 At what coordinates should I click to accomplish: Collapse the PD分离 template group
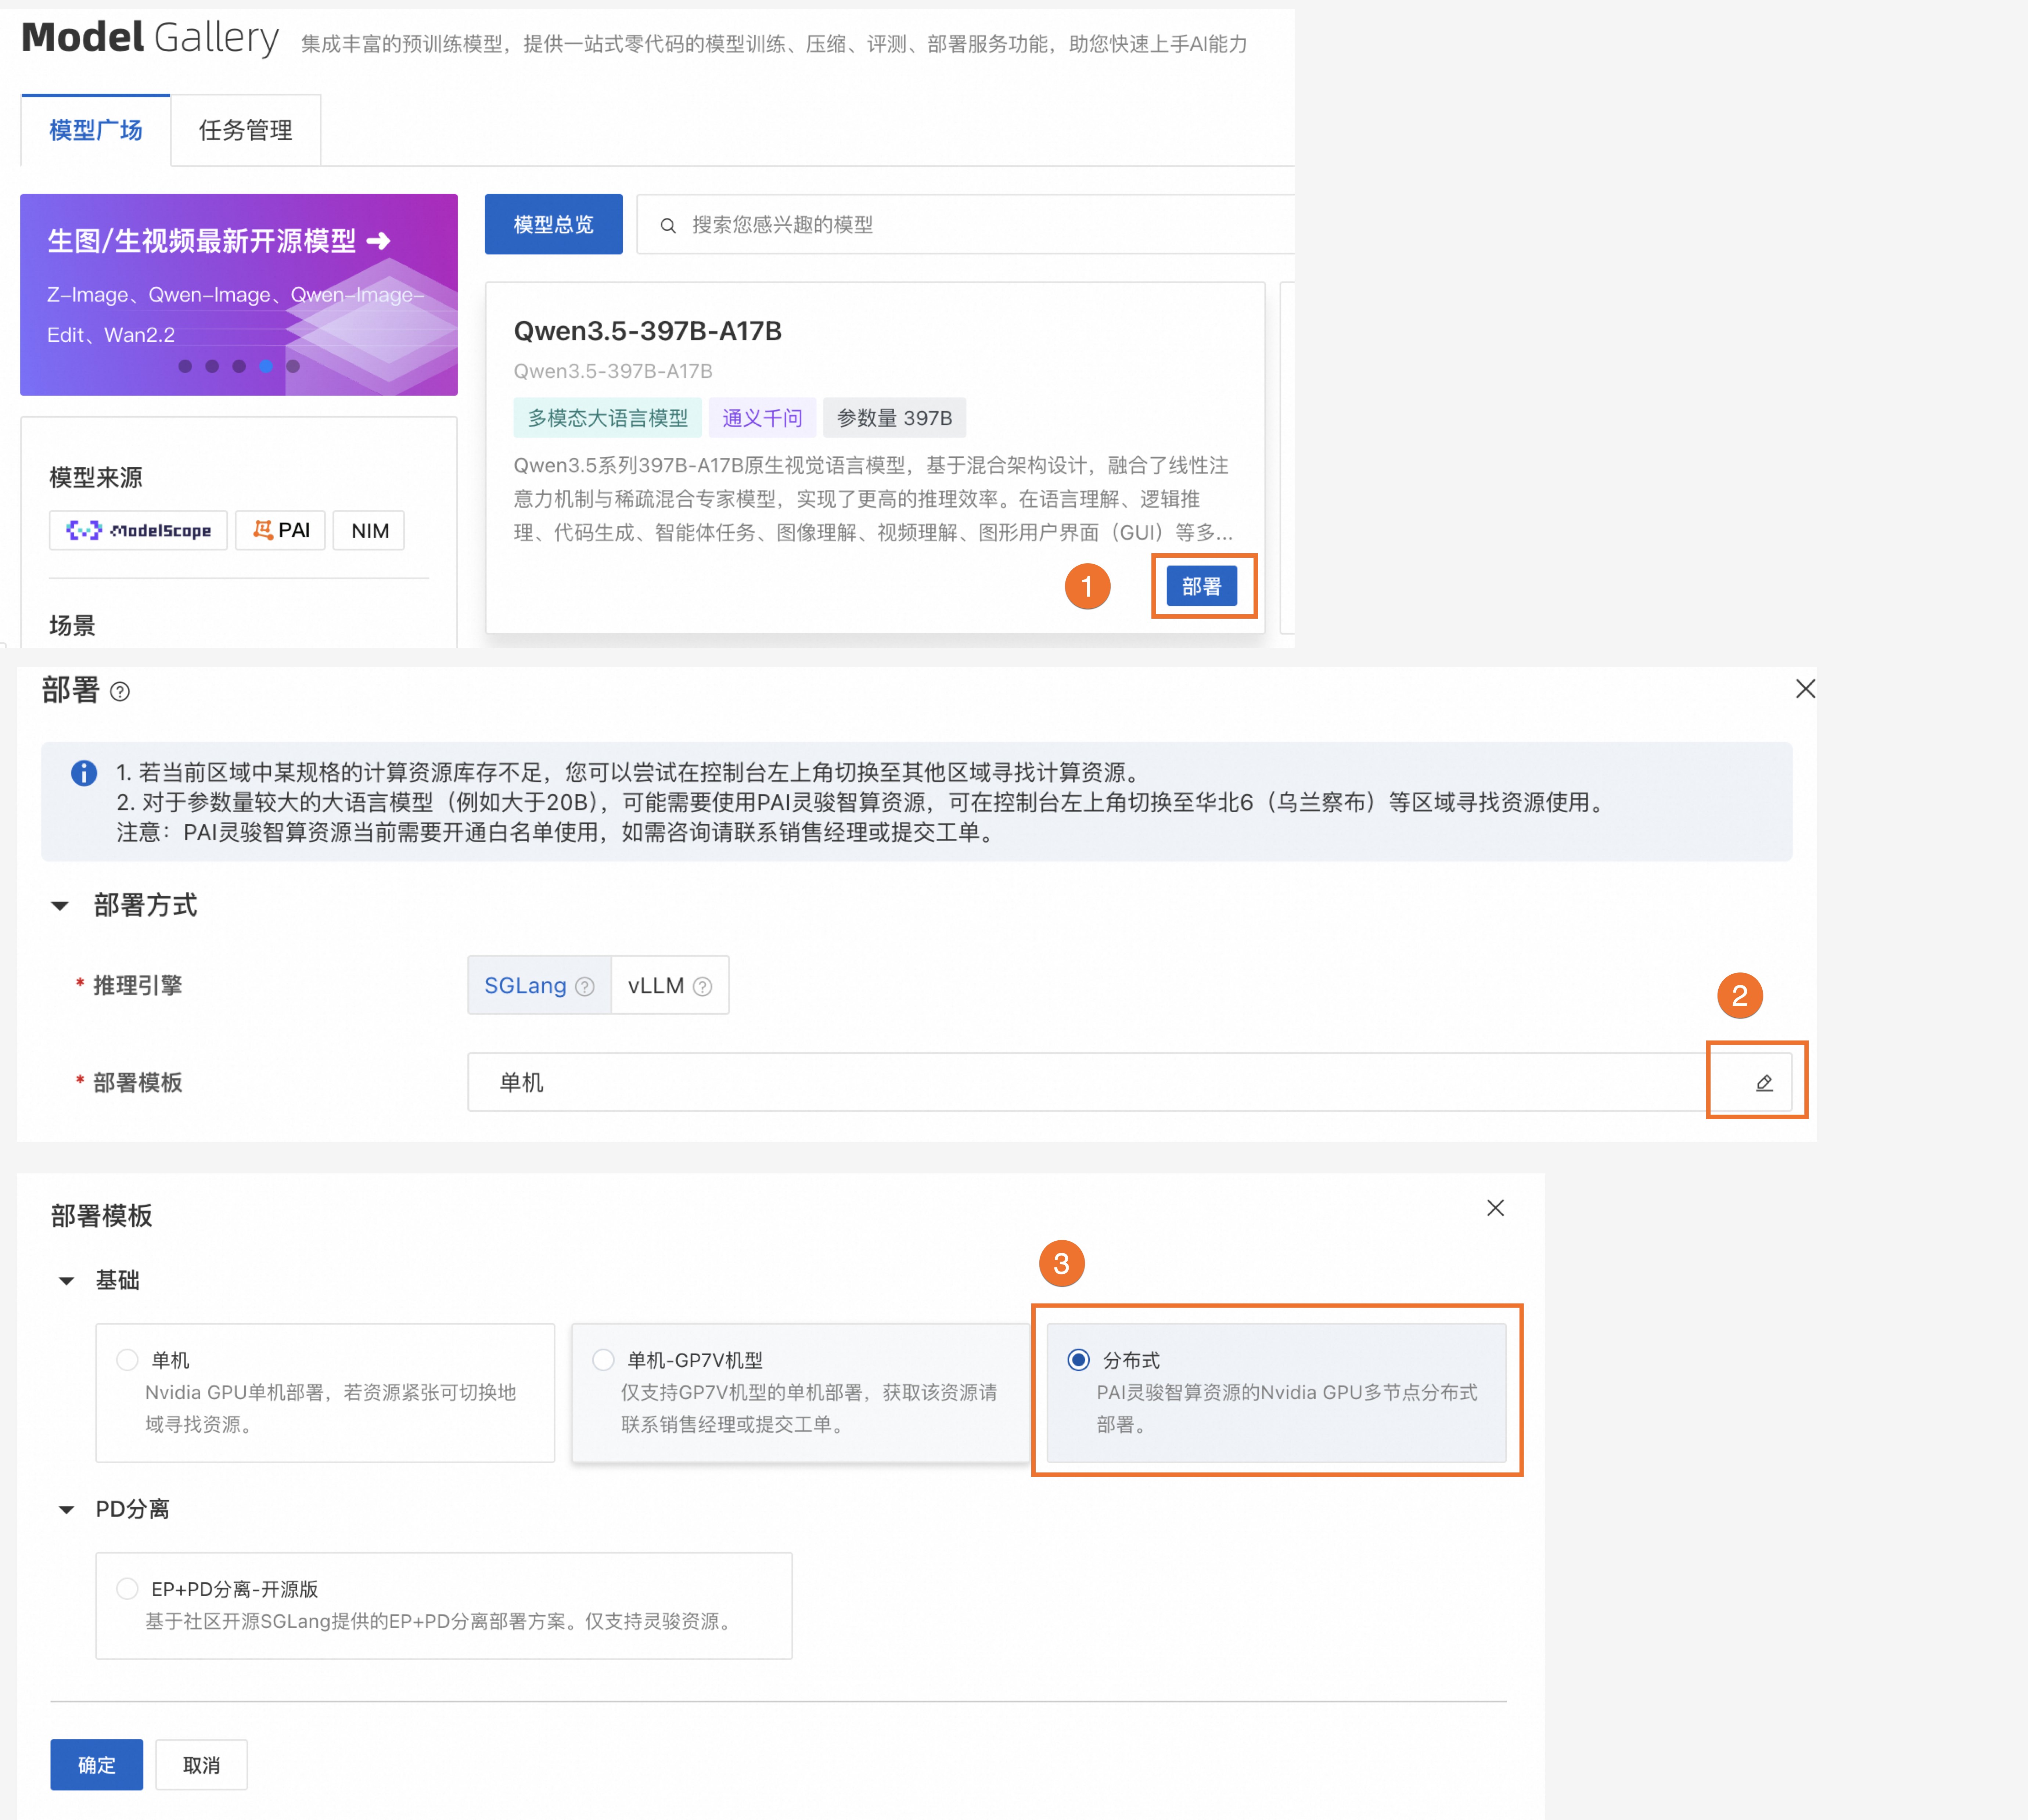click(67, 1510)
